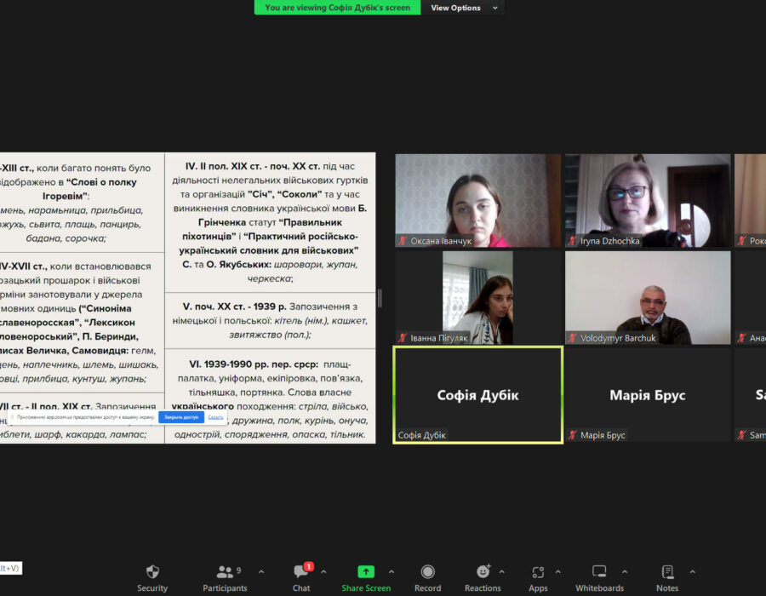Select Volodymyr Barchuk's video tile
The height and width of the screenshot is (596, 766).
click(648, 297)
